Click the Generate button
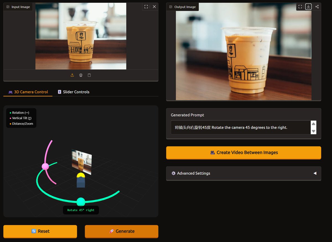Image resolution: width=332 pixels, height=242 pixels. click(121, 231)
